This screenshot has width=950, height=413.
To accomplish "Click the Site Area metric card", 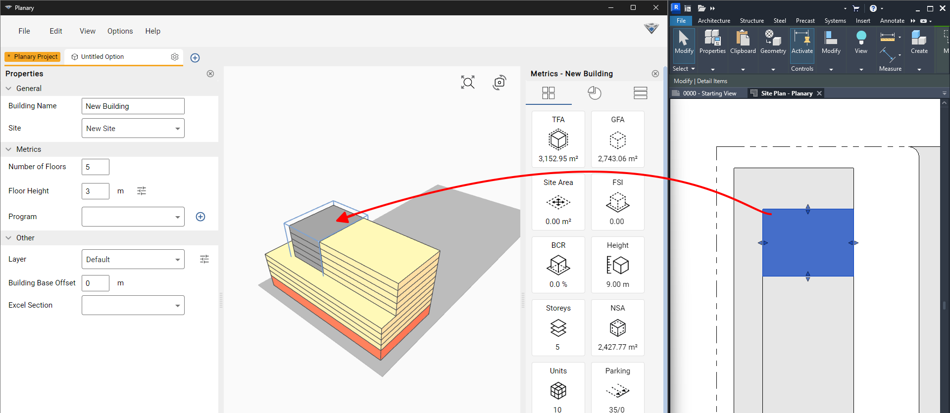I will point(558,202).
